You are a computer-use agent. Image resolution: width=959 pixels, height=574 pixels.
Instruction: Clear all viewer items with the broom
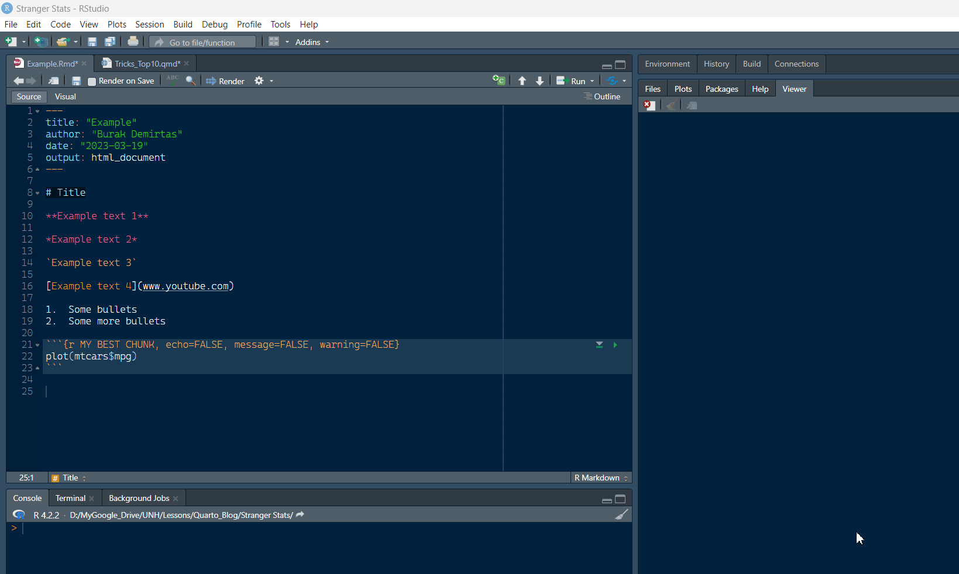coord(671,105)
